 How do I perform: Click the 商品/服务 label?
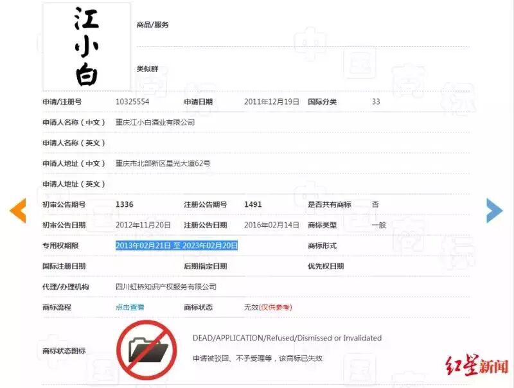(153, 24)
